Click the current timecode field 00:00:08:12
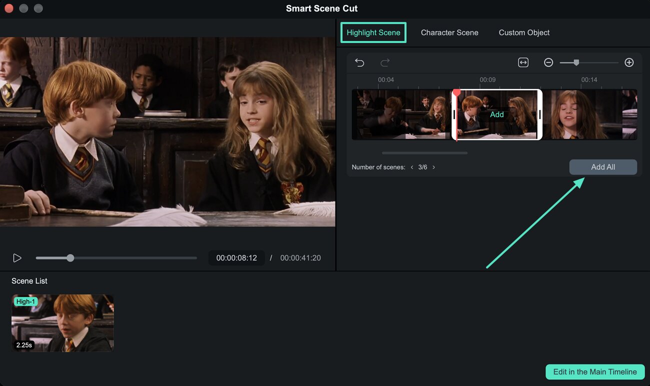The width and height of the screenshot is (650, 386). (x=236, y=258)
